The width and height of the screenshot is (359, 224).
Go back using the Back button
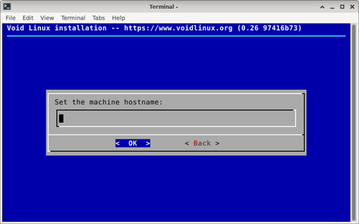[202, 143]
